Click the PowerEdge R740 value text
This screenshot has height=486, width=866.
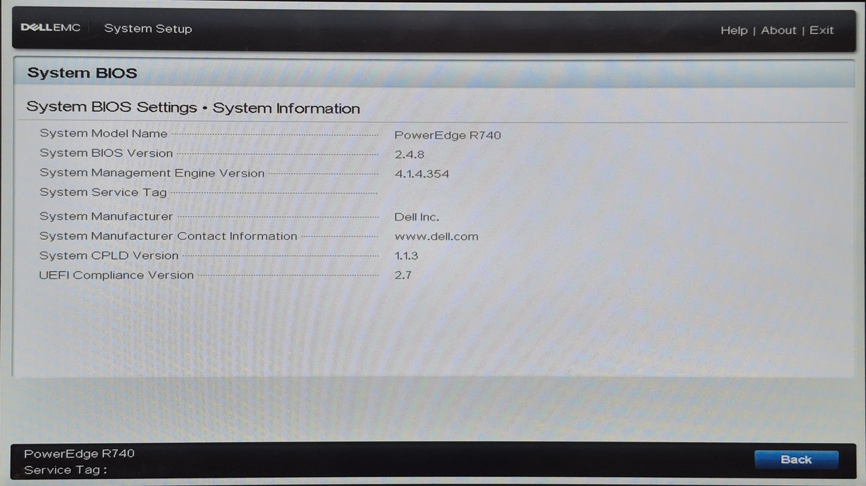[447, 135]
